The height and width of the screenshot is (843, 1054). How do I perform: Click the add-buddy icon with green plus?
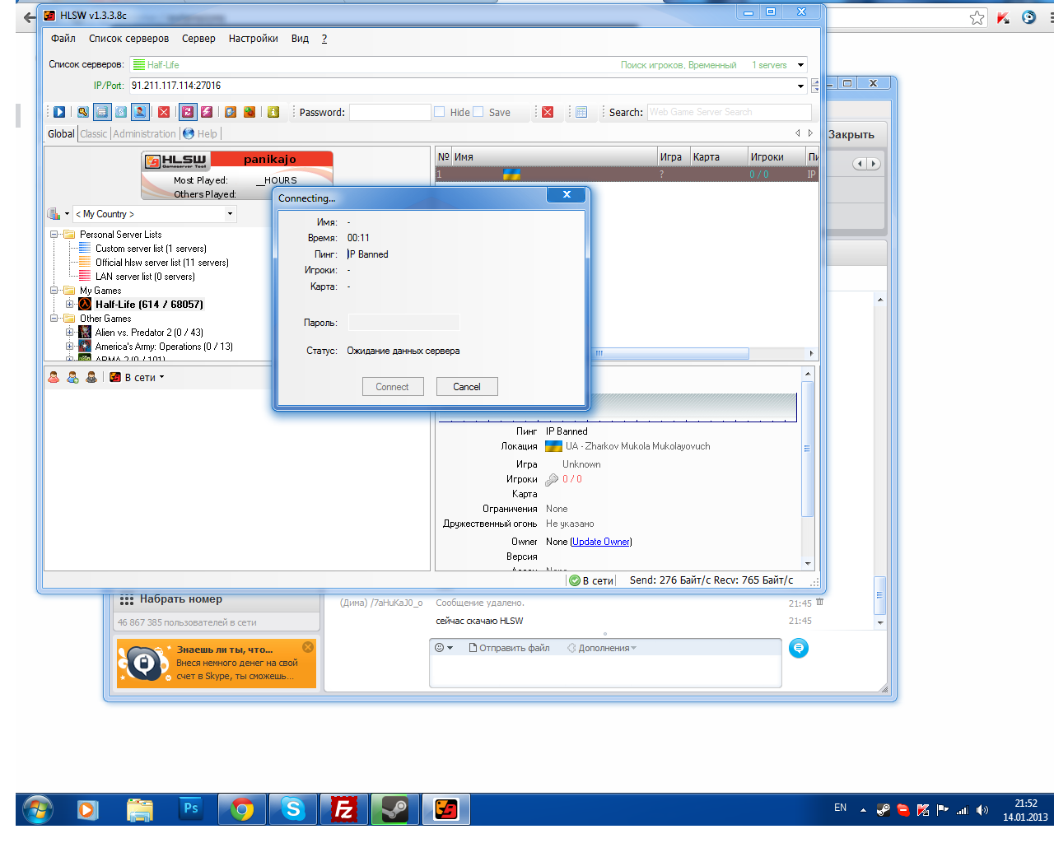pyautogui.click(x=72, y=377)
